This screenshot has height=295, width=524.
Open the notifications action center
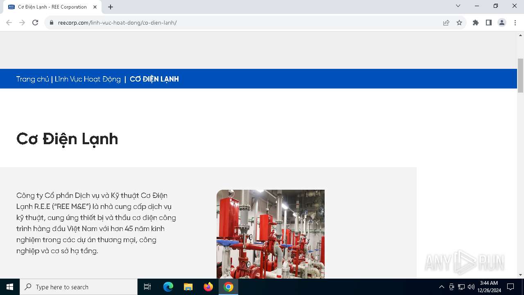pos(510,287)
